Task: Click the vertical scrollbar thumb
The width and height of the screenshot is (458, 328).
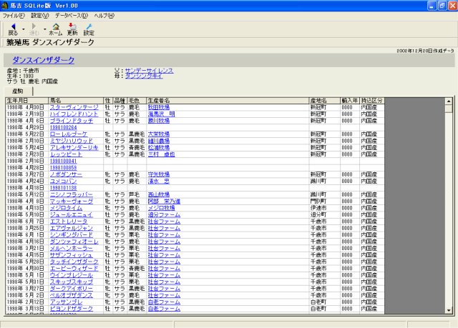Action: tap(449, 109)
